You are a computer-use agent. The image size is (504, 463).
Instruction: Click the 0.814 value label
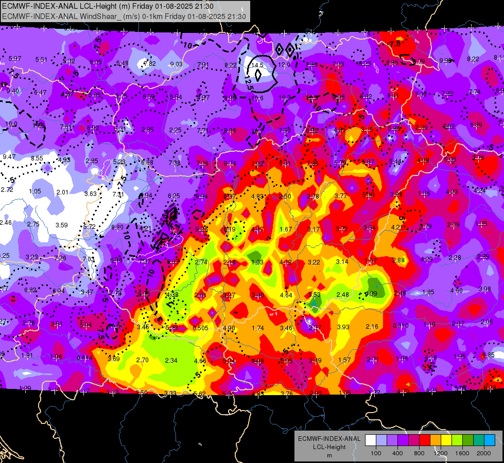pos(84,358)
